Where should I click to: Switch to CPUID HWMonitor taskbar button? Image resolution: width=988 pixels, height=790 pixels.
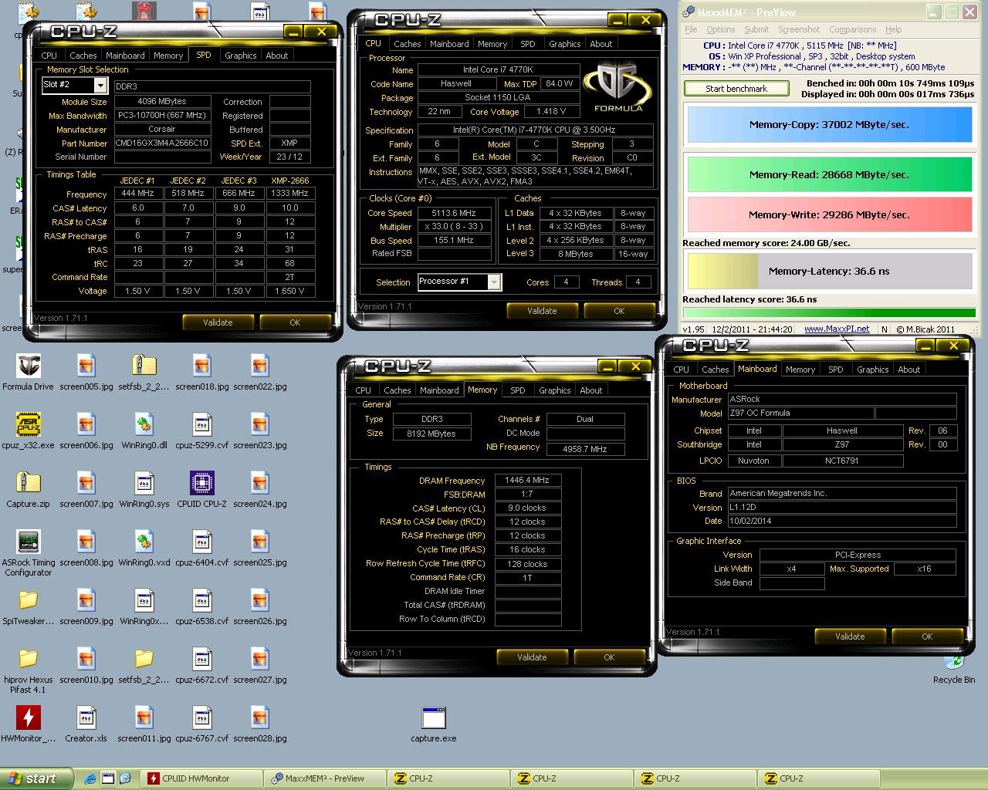tap(201, 778)
